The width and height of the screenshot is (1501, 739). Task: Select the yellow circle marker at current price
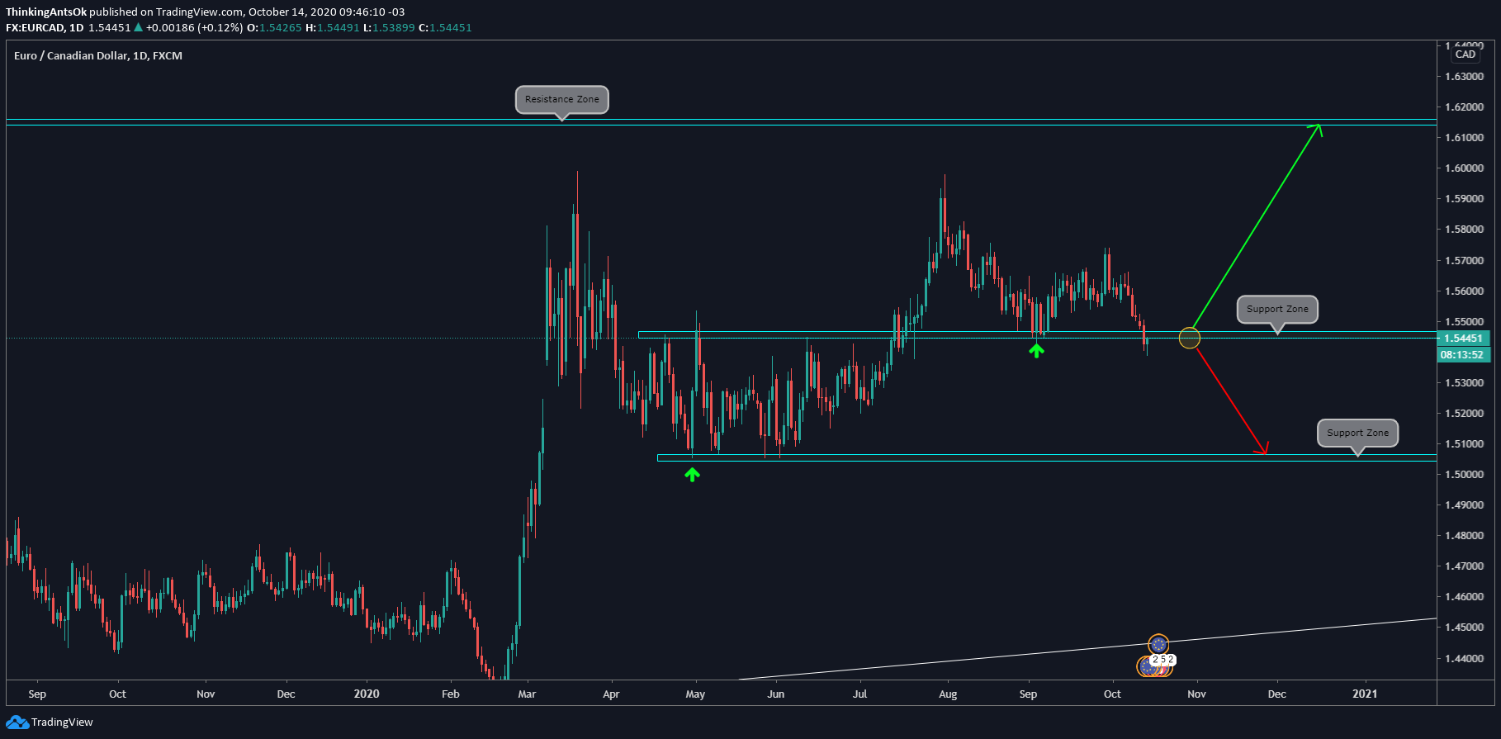tap(1189, 338)
